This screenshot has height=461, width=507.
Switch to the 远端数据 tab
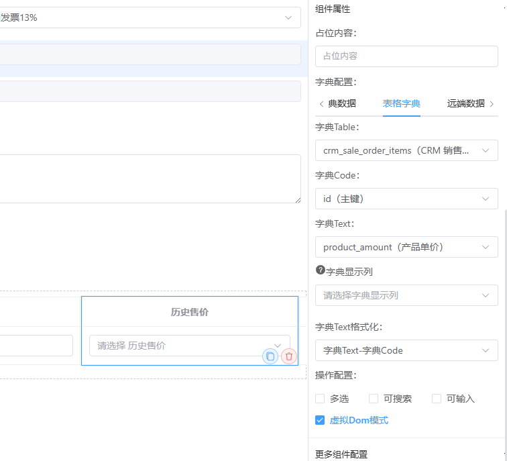(x=465, y=103)
